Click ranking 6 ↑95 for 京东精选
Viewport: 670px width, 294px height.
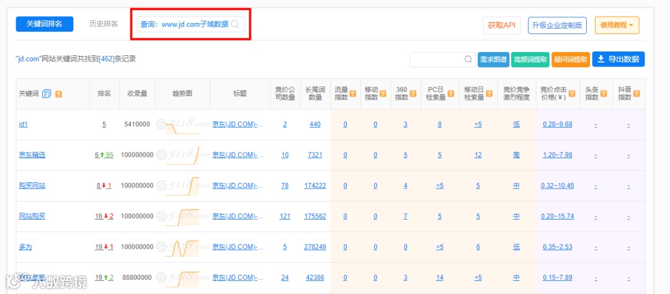pos(104,155)
